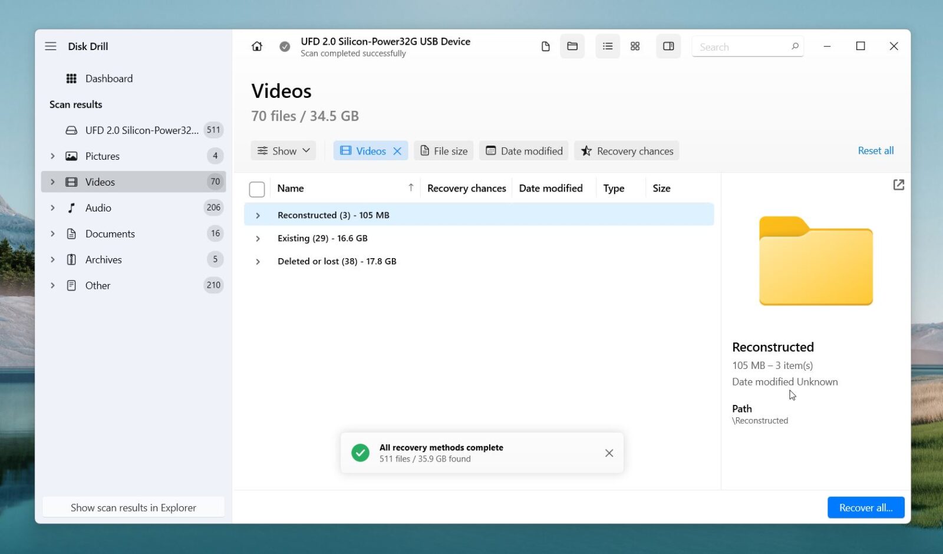Viewport: 943px width, 554px height.
Task: Click Recover all button
Action: tap(865, 507)
